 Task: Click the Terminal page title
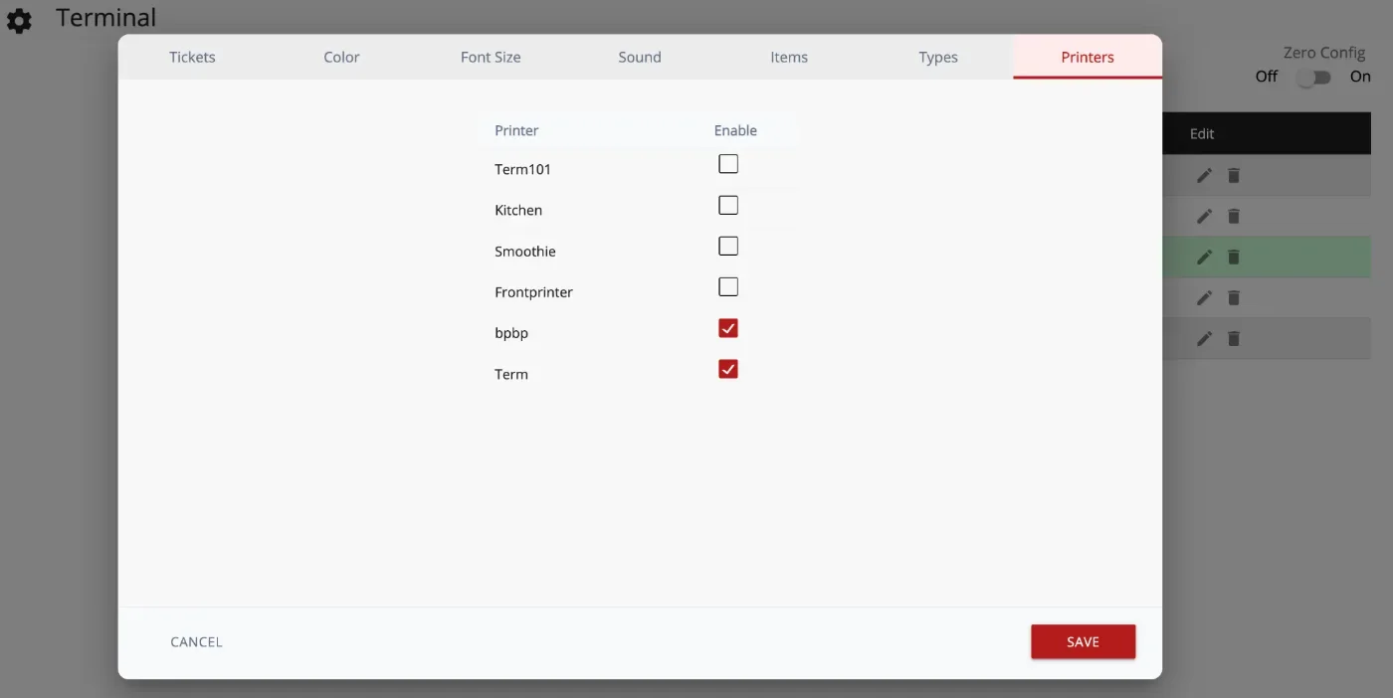click(x=105, y=17)
